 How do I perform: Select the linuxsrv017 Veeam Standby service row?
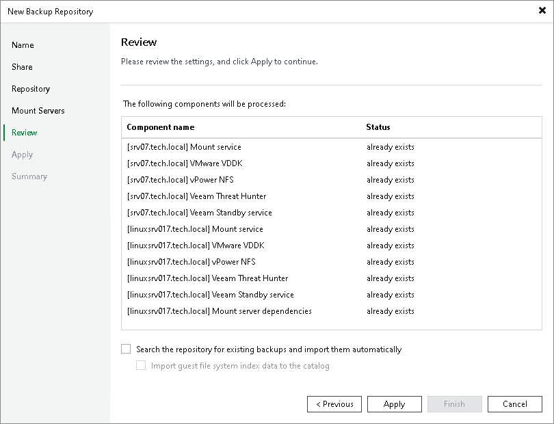tap(332, 295)
